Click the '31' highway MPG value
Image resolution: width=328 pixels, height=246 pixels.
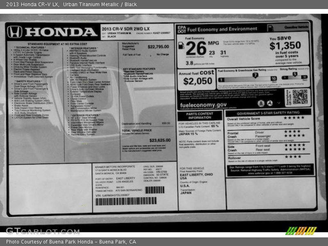coord(223,52)
